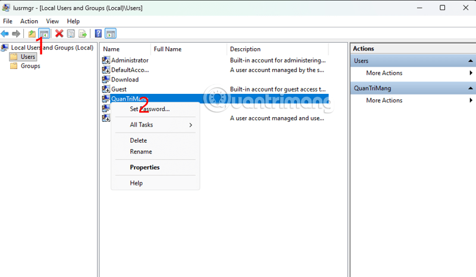The height and width of the screenshot is (277, 476).
Task: Minimize the lusrmgr window
Action: [x=419, y=8]
